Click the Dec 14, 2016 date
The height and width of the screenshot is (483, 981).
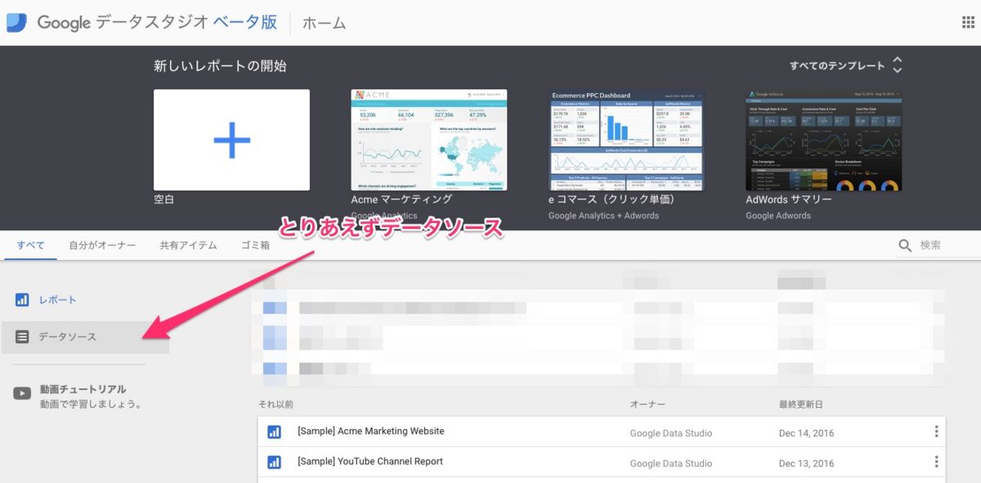807,433
